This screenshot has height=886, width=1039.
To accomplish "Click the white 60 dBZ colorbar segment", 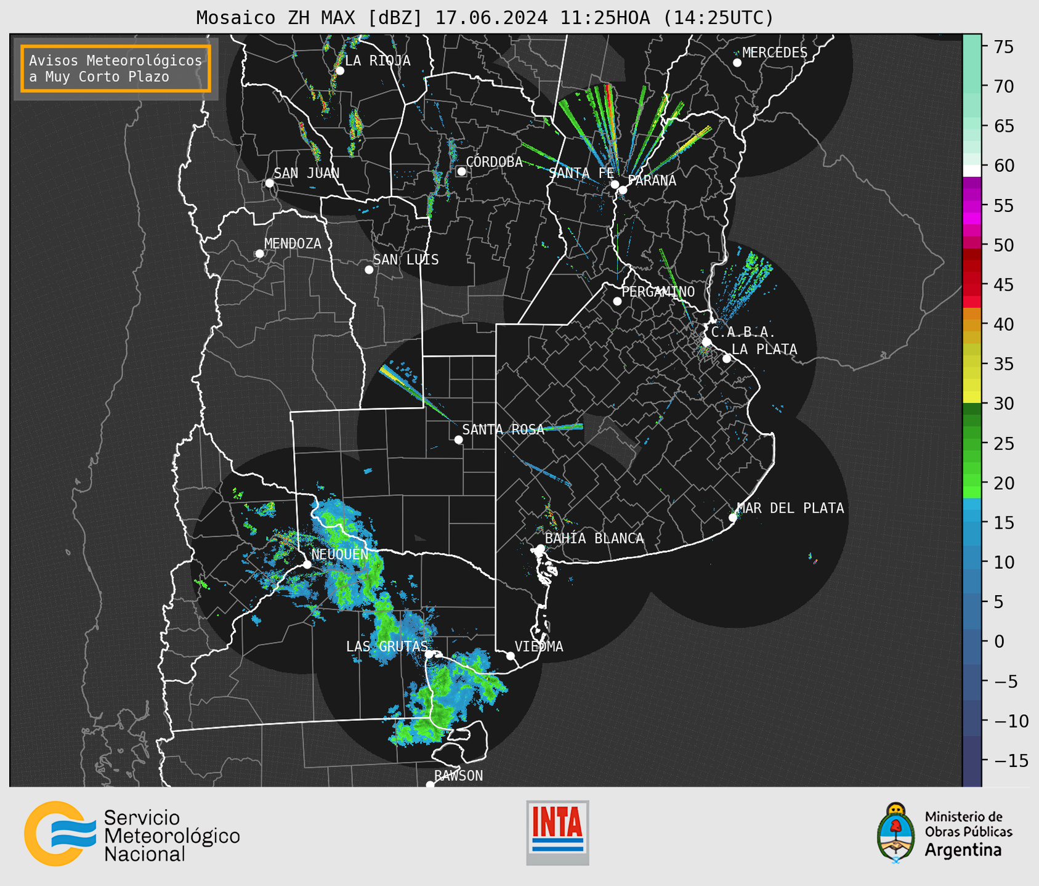I will tap(971, 170).
